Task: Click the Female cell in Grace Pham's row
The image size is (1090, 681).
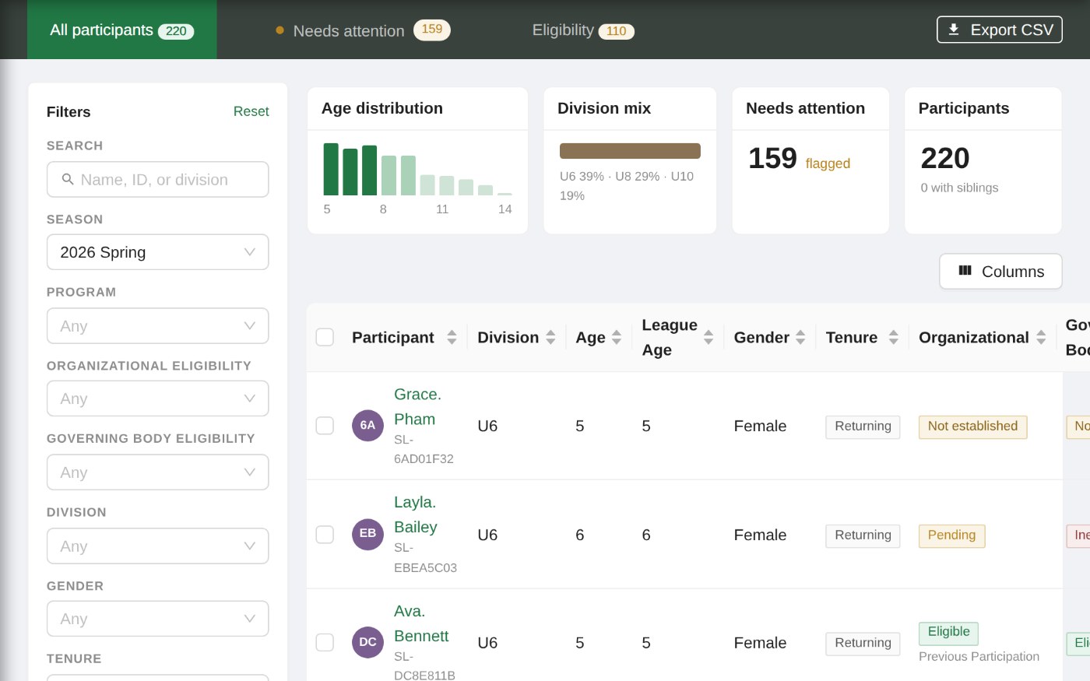Action: 760,426
